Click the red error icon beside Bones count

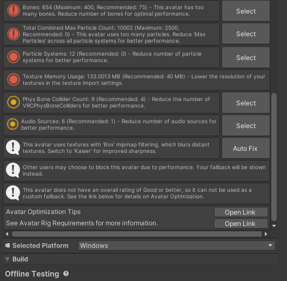click(x=14, y=10)
